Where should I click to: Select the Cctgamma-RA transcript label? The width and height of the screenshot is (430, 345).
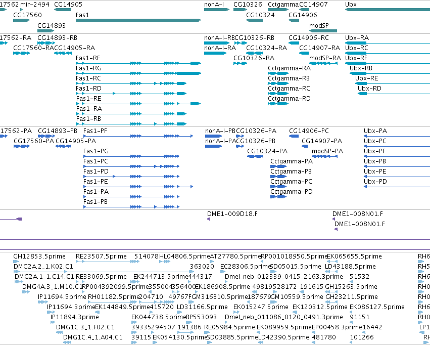pyautogui.click(x=290, y=68)
